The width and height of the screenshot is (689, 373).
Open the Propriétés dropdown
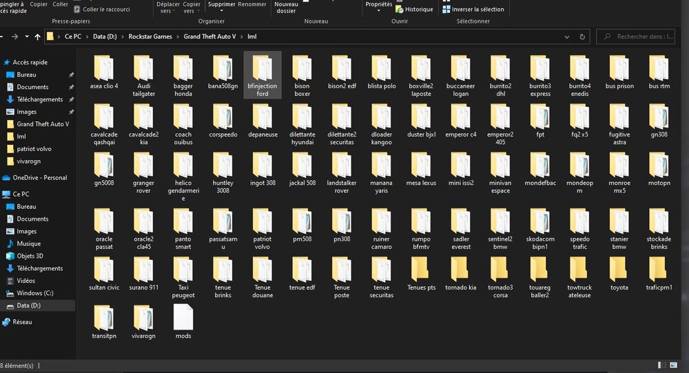(x=379, y=7)
